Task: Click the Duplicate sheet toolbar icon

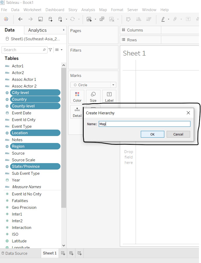Action: click(102, 19)
